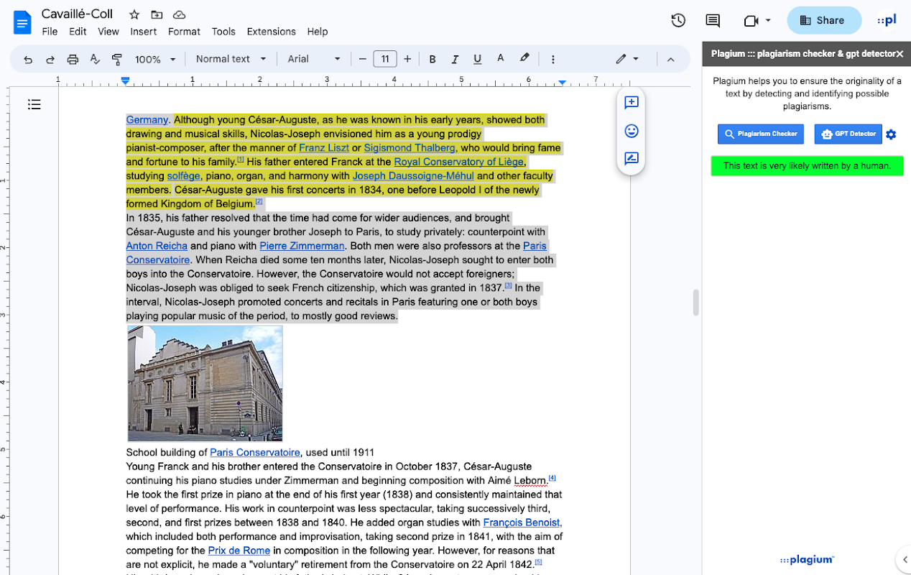The image size is (911, 575).
Task: Open the zoom 100% dropdown
Action: (x=155, y=60)
